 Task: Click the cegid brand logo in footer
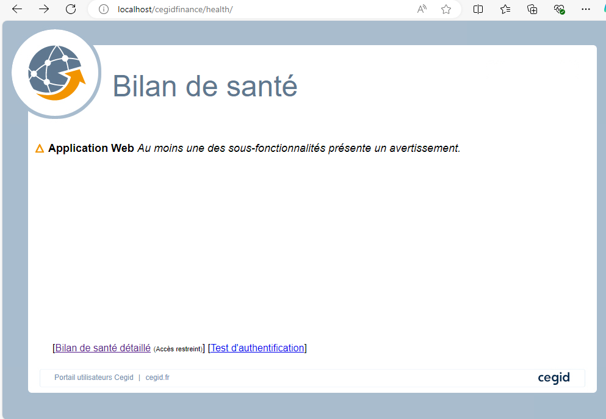tap(554, 378)
